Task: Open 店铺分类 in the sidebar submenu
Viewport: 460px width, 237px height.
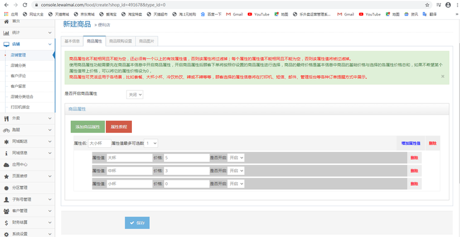Action: pyautogui.click(x=18, y=65)
